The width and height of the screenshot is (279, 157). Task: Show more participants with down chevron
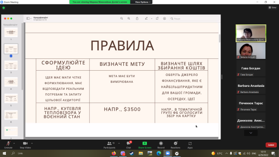pos(251,133)
